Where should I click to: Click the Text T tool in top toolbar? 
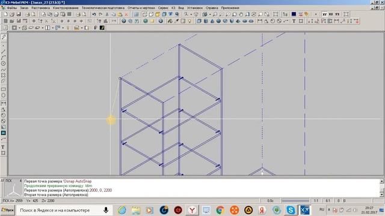pyautogui.click(x=294, y=22)
